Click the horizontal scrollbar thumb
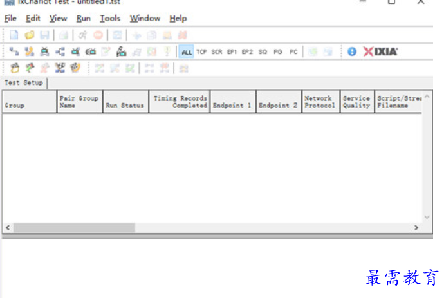The width and height of the screenshot is (444, 298). point(74,228)
